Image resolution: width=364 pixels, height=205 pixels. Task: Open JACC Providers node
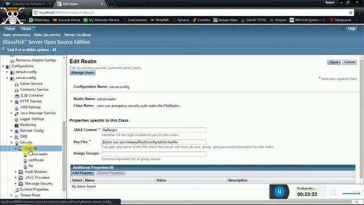37,178
